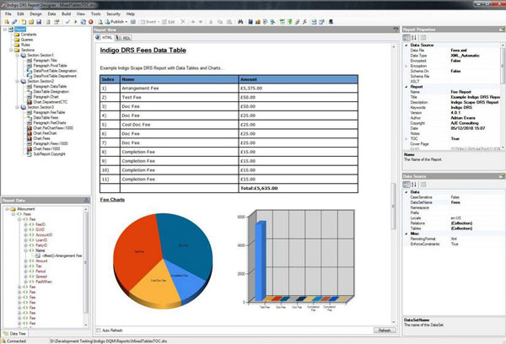The width and height of the screenshot is (506, 344).
Task: Select the Title property value field
Action: click(466, 98)
